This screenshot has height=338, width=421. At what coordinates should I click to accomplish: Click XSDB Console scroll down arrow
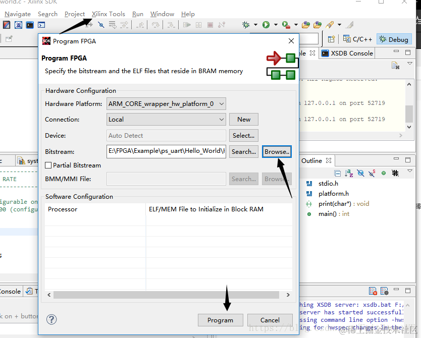click(x=409, y=127)
